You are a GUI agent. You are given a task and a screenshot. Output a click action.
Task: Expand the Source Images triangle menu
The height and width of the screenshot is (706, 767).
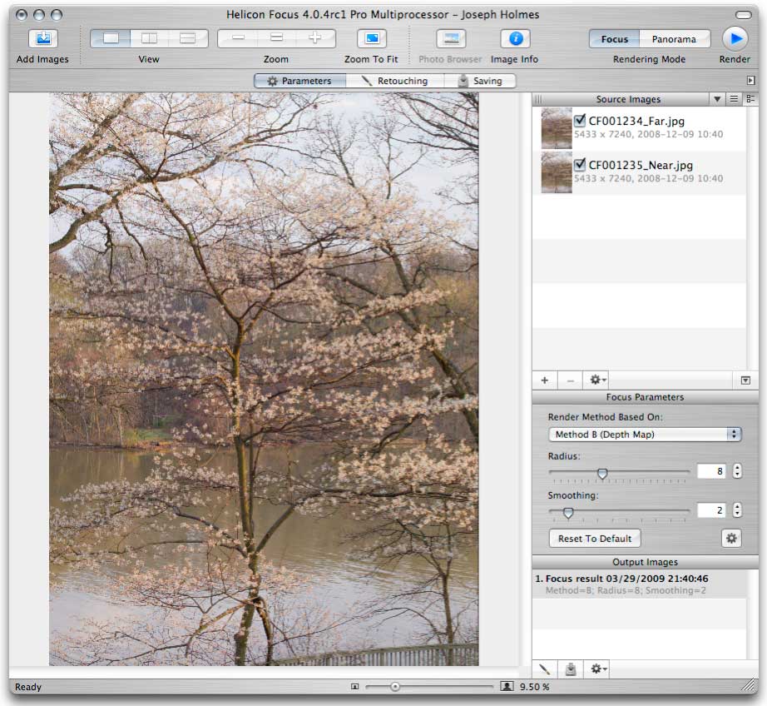coord(717,99)
